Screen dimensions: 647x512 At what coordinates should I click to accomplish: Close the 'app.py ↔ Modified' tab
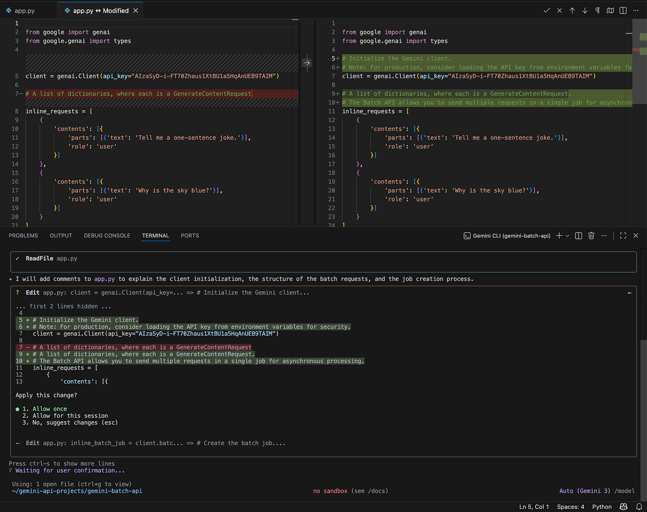coord(136,11)
